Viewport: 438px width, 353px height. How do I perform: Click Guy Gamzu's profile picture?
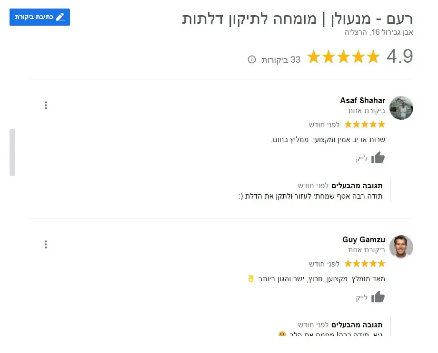click(401, 247)
